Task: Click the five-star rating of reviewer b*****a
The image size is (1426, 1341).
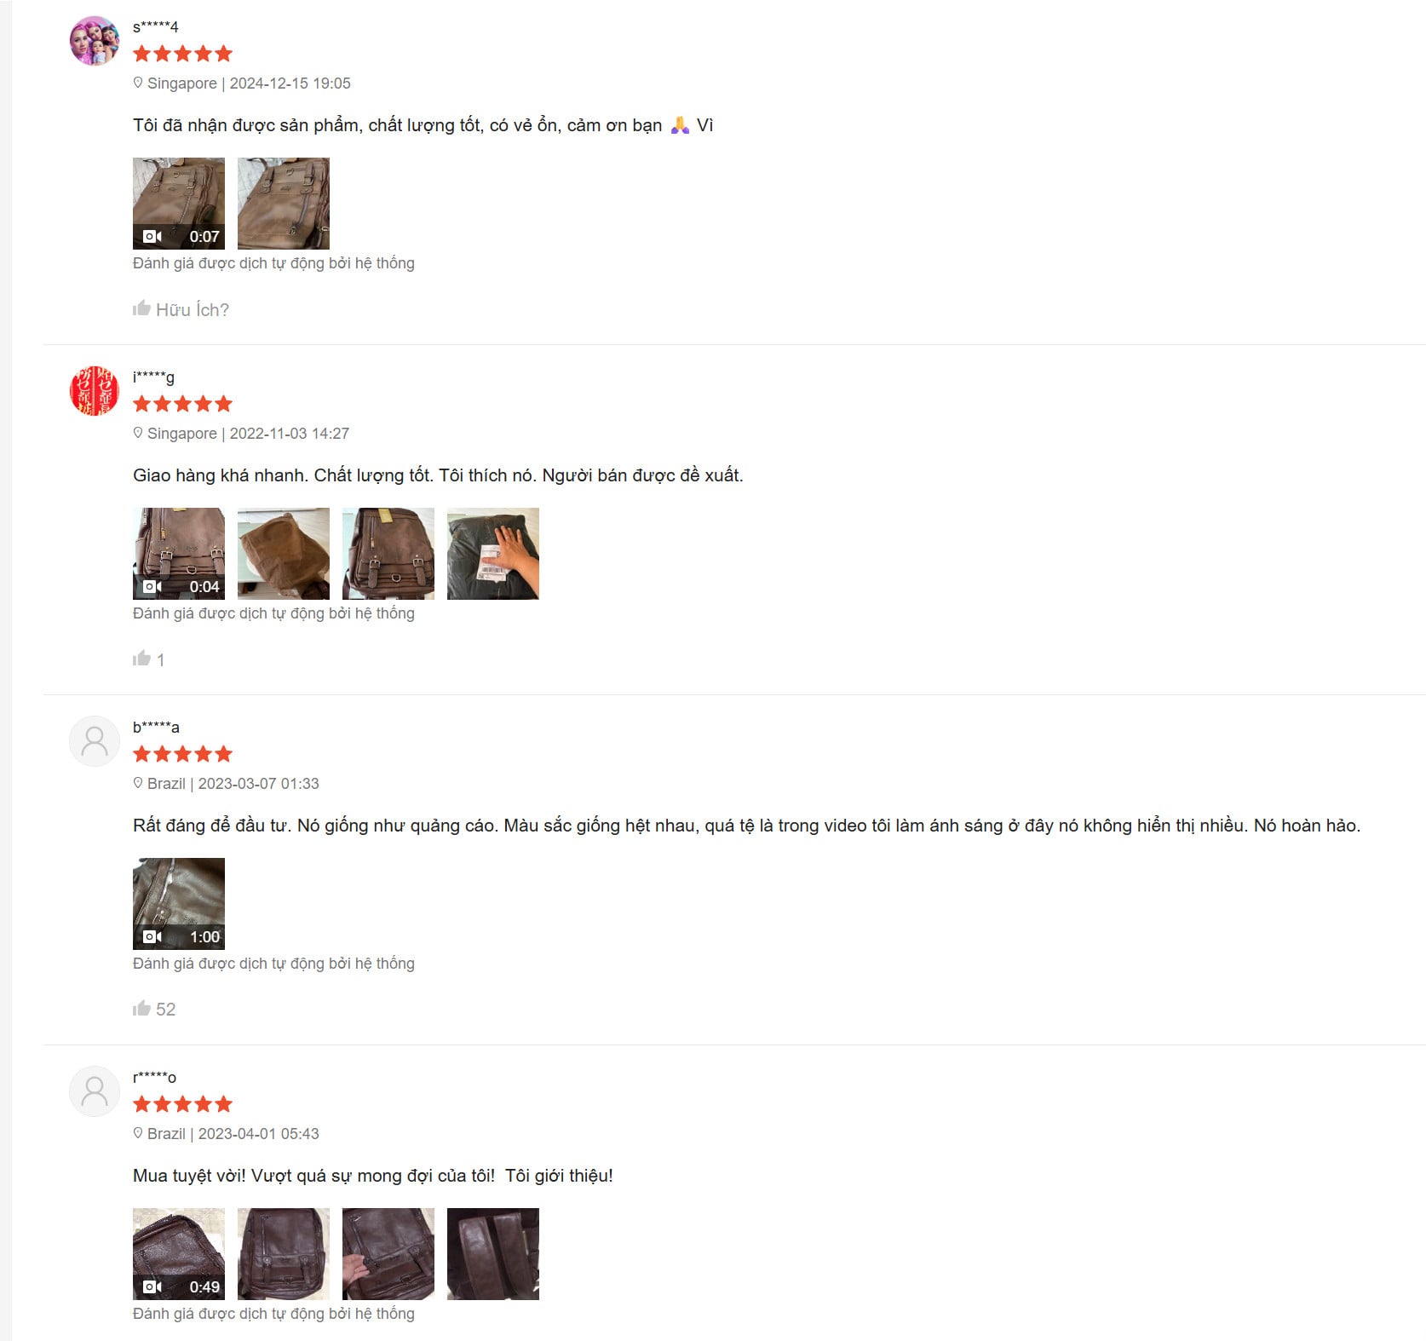Action: coord(182,754)
